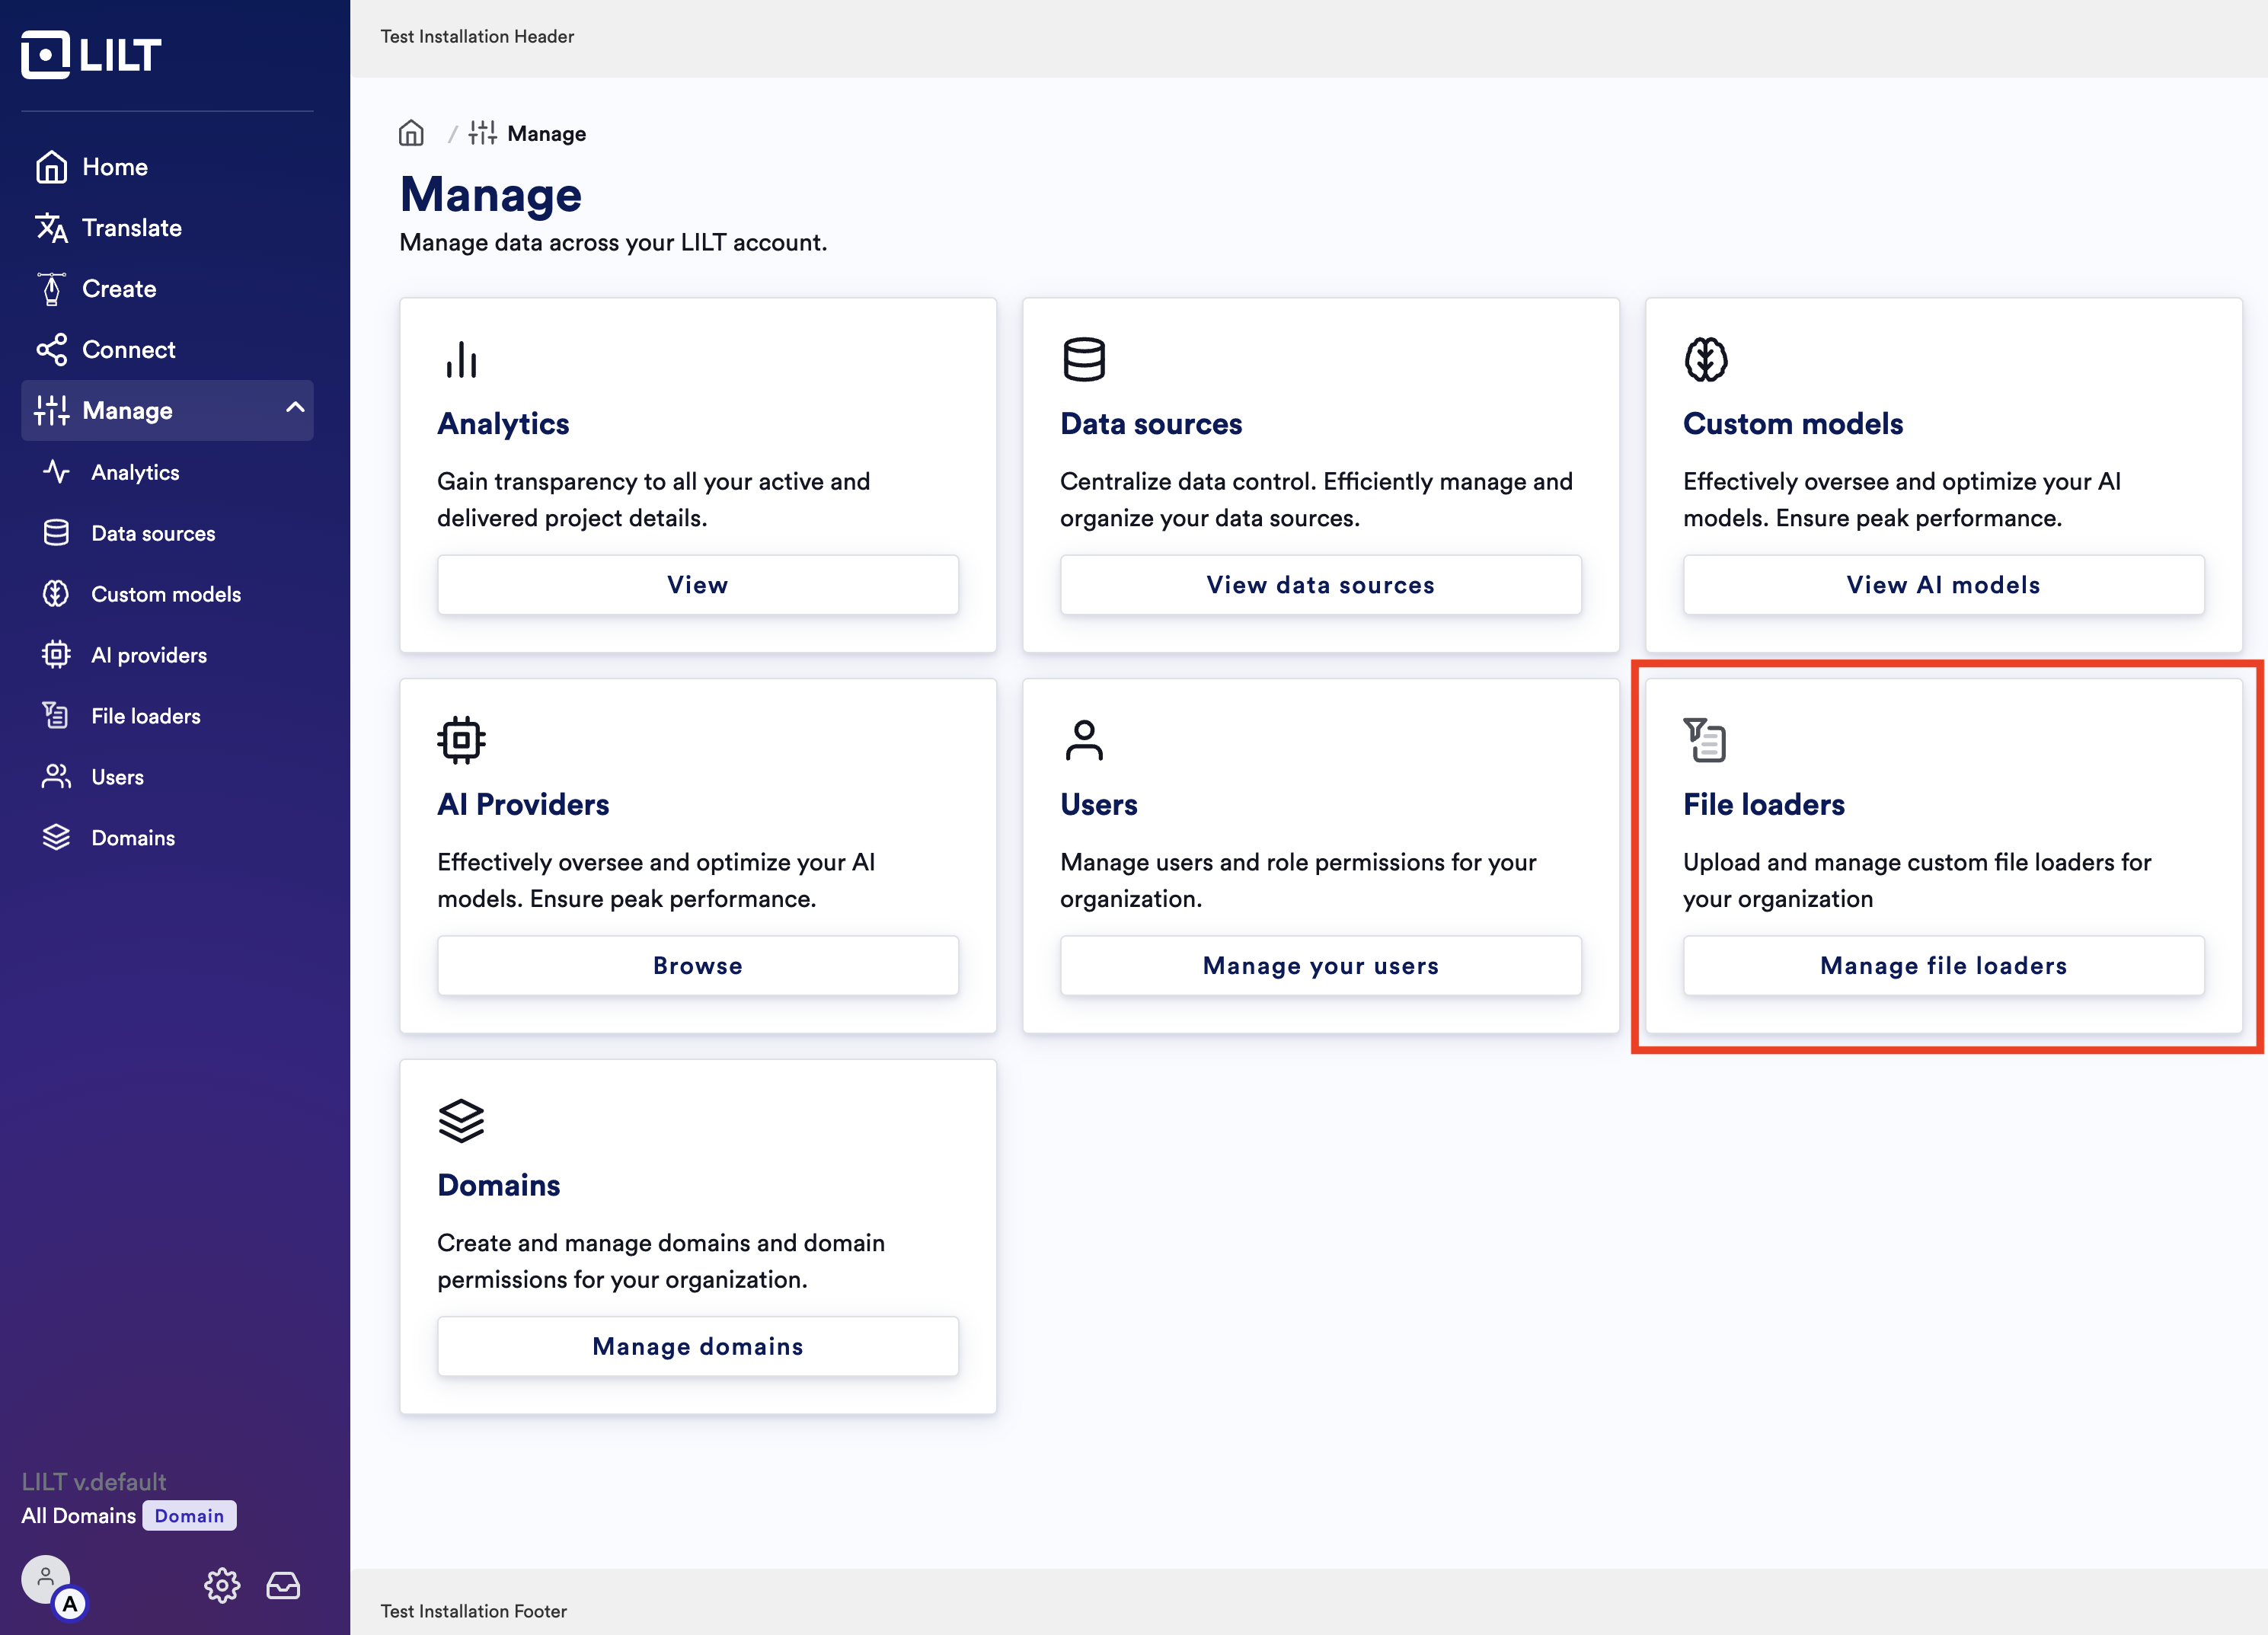Open Home from the sidebar menu
The image size is (2268, 1635).
(167, 167)
